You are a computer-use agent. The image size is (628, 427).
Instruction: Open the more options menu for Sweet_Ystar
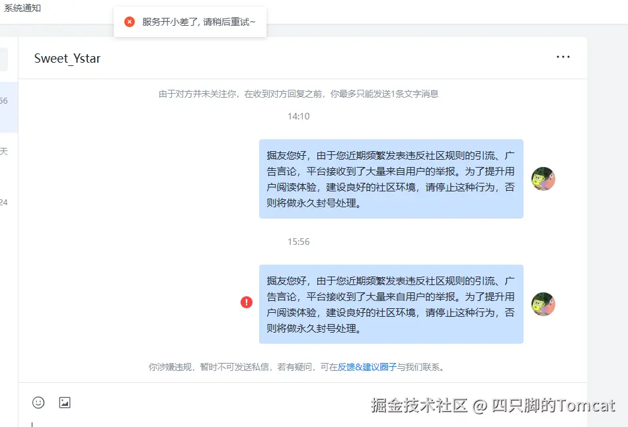click(x=563, y=57)
